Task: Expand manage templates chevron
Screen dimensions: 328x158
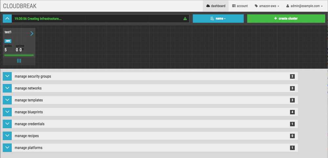Action: click(7, 100)
